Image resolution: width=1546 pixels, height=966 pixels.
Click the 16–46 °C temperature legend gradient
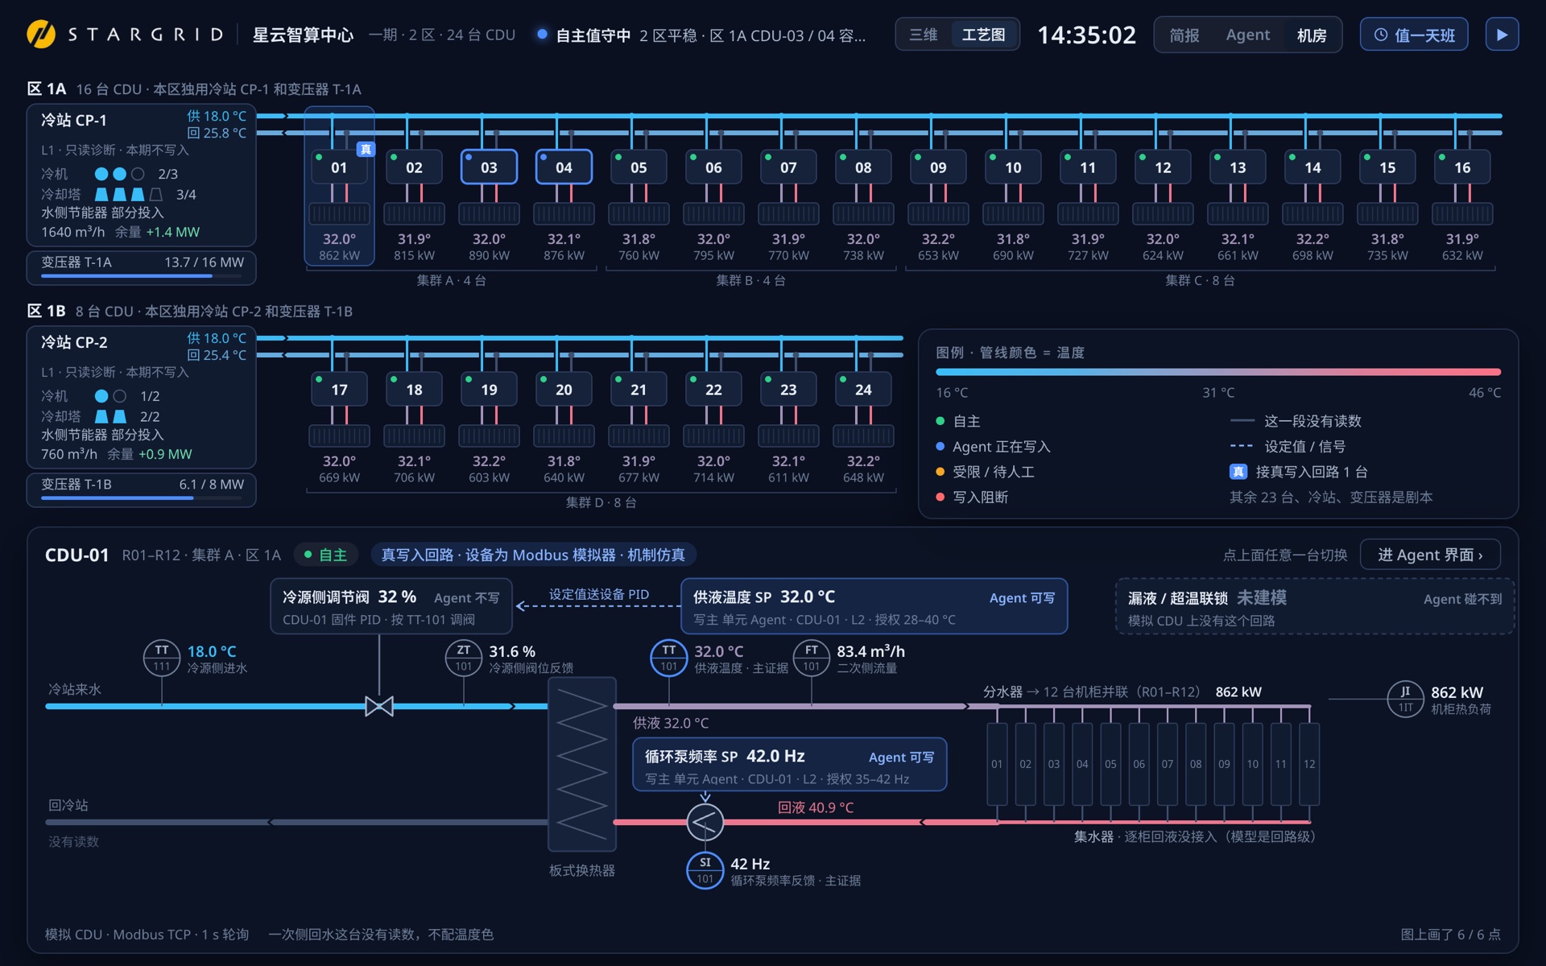pos(1217,372)
